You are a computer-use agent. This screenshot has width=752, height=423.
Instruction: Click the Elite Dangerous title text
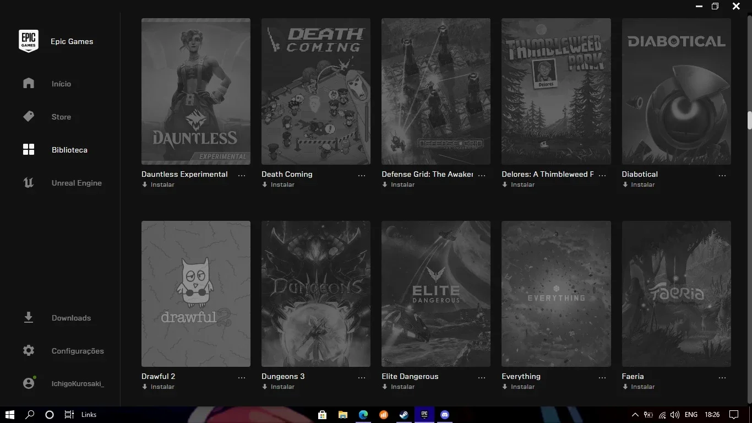tap(410, 376)
